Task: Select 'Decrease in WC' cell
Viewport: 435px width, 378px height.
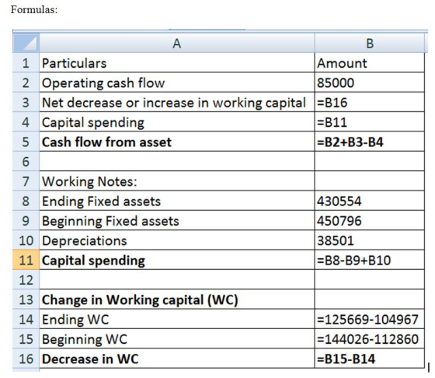Action: click(x=177, y=359)
